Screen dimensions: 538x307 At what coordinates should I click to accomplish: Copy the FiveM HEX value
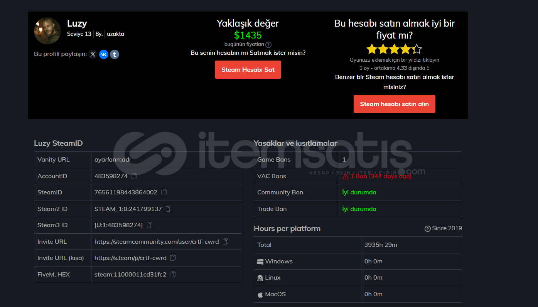[x=173, y=274]
